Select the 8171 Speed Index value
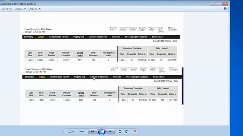Image resolution: width=243 pixels, height=136 pixels. pos(80,60)
